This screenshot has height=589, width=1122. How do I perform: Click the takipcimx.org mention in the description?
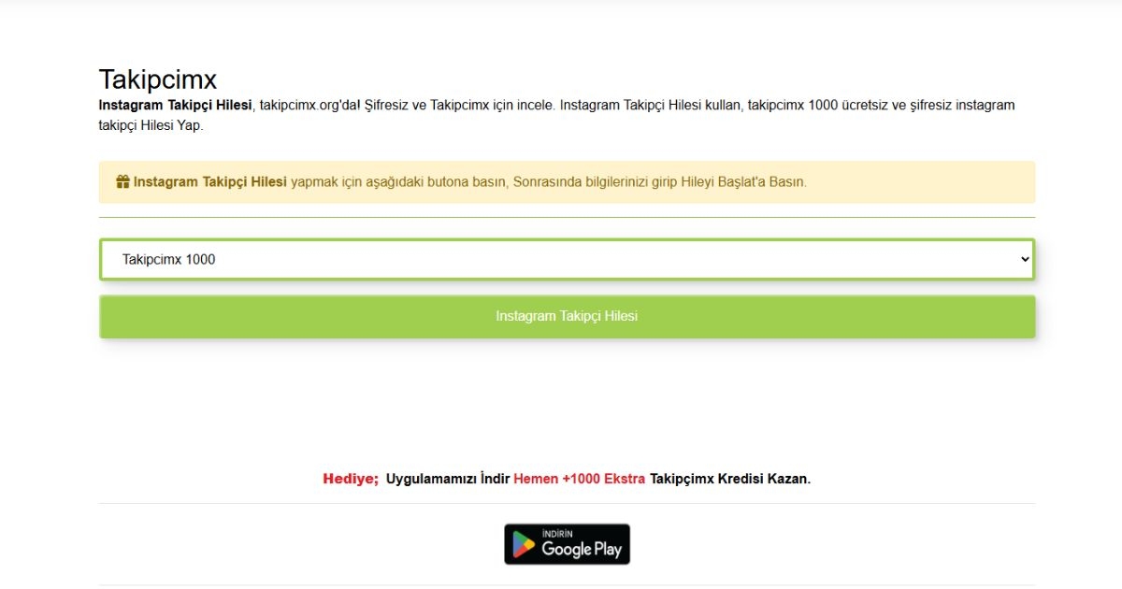303,105
